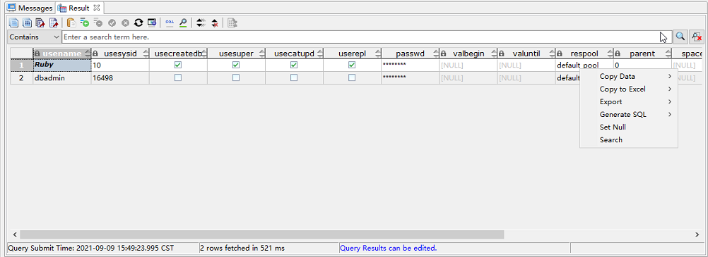Click the Rollback changes X icon

[125, 23]
